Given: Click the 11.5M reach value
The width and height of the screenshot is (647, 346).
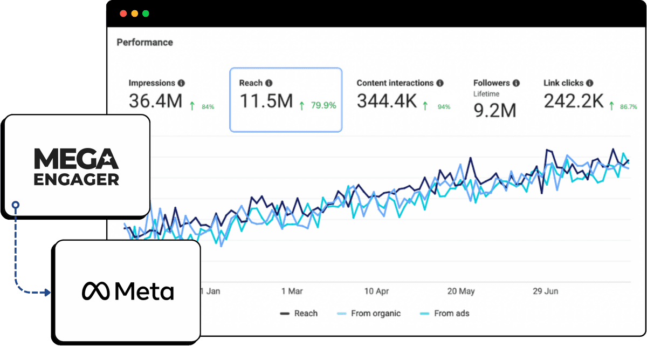Looking at the screenshot, I should click(266, 101).
